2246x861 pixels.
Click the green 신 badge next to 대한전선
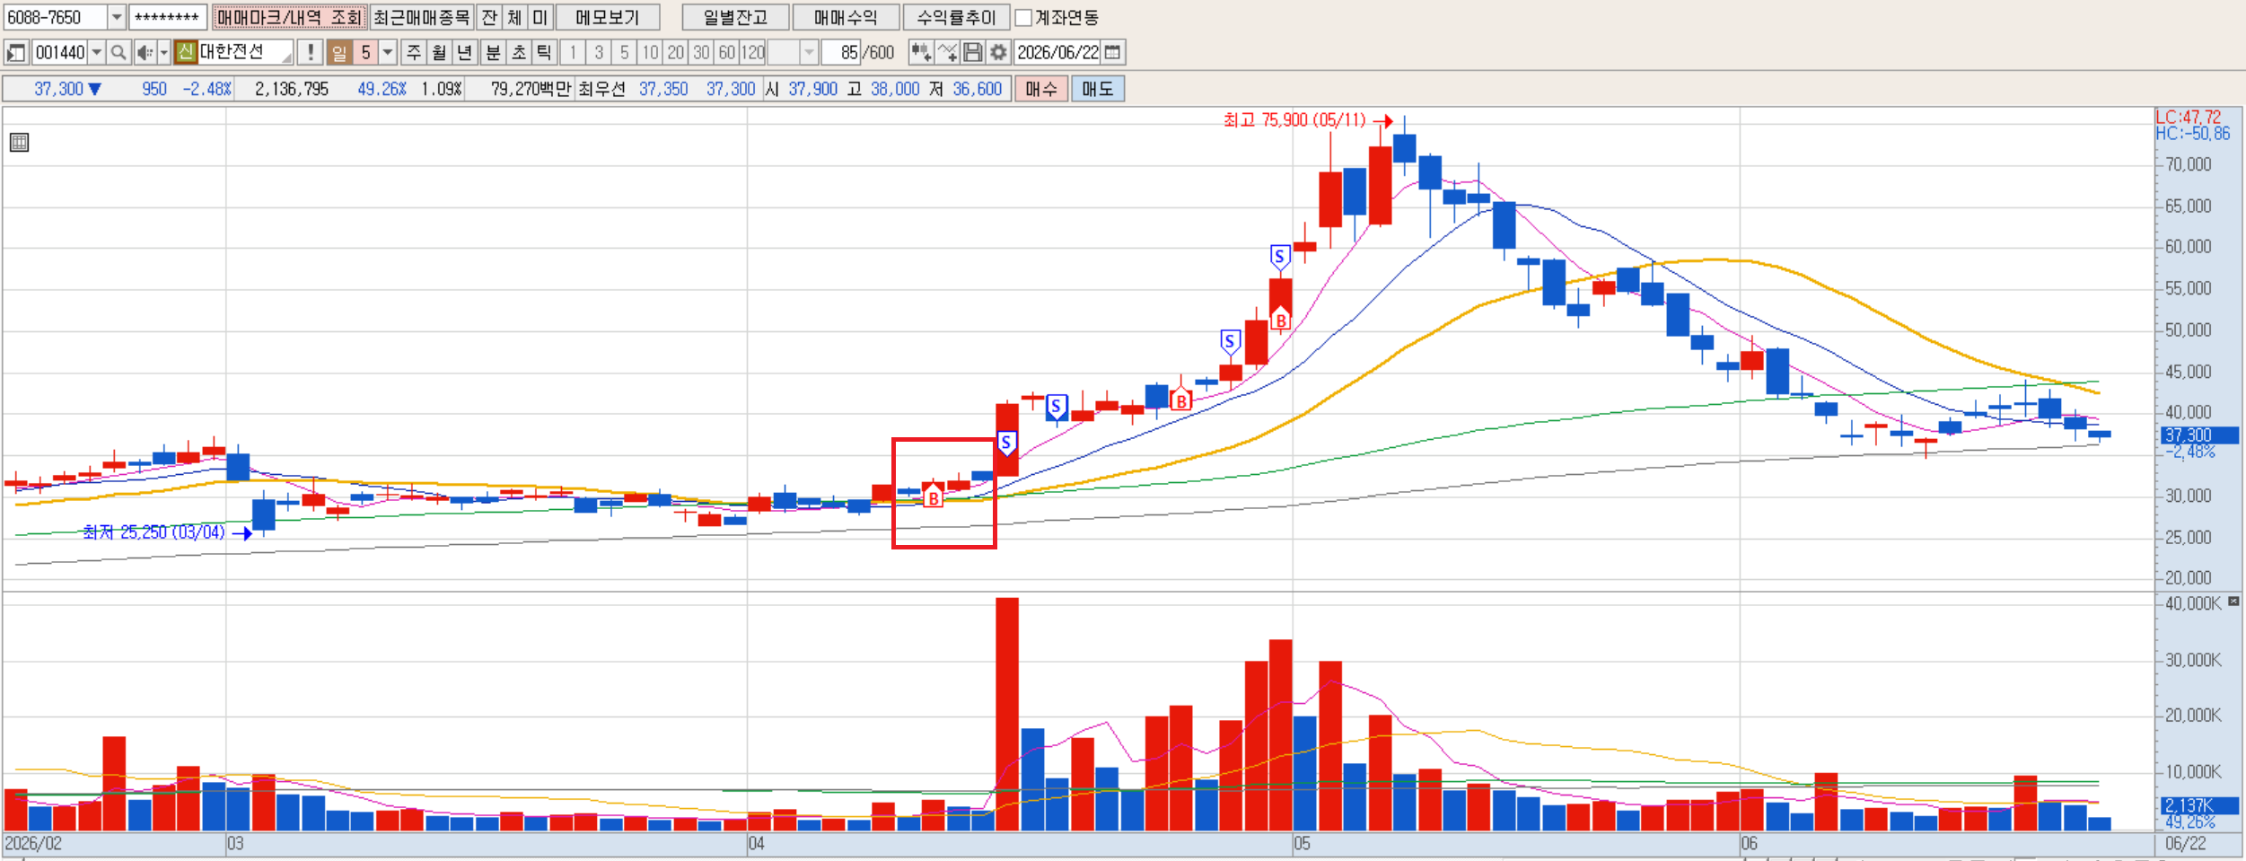(186, 52)
